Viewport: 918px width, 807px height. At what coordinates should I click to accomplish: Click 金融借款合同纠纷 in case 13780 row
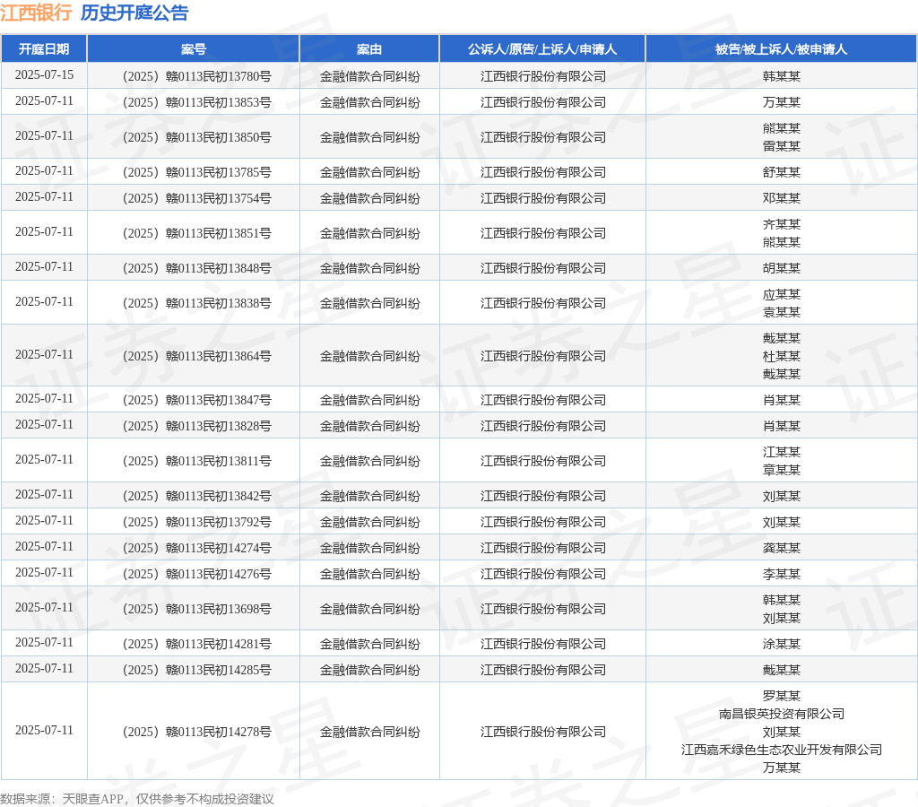pyautogui.click(x=369, y=76)
